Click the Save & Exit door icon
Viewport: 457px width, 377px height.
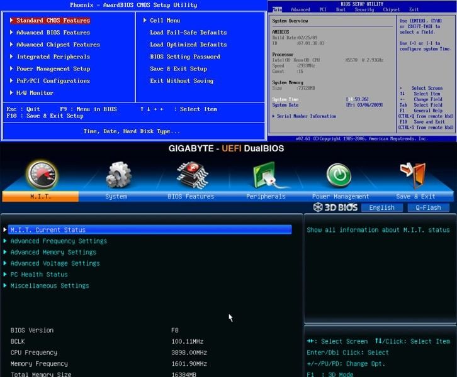tap(414, 175)
